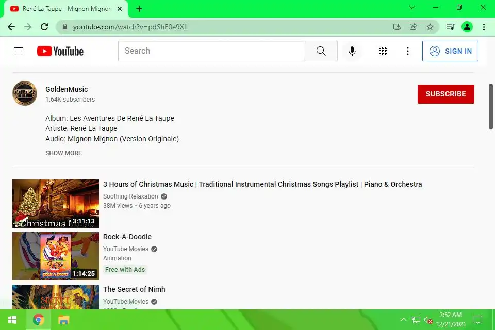
Task: Open Windows Start menu
Action: coord(12,320)
